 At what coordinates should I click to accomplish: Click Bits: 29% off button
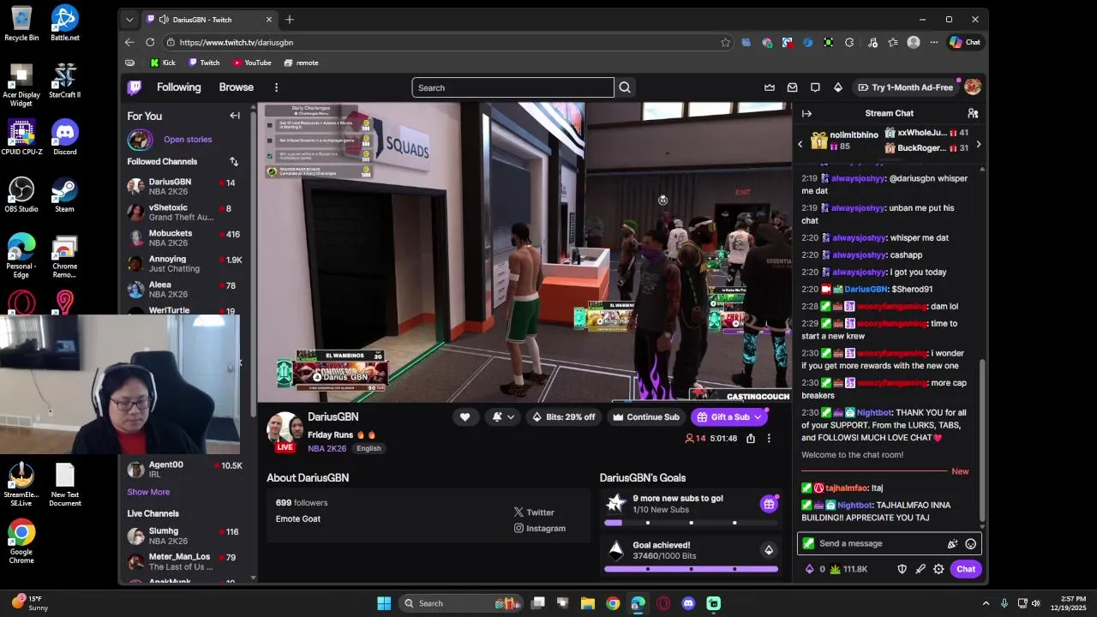click(x=564, y=417)
